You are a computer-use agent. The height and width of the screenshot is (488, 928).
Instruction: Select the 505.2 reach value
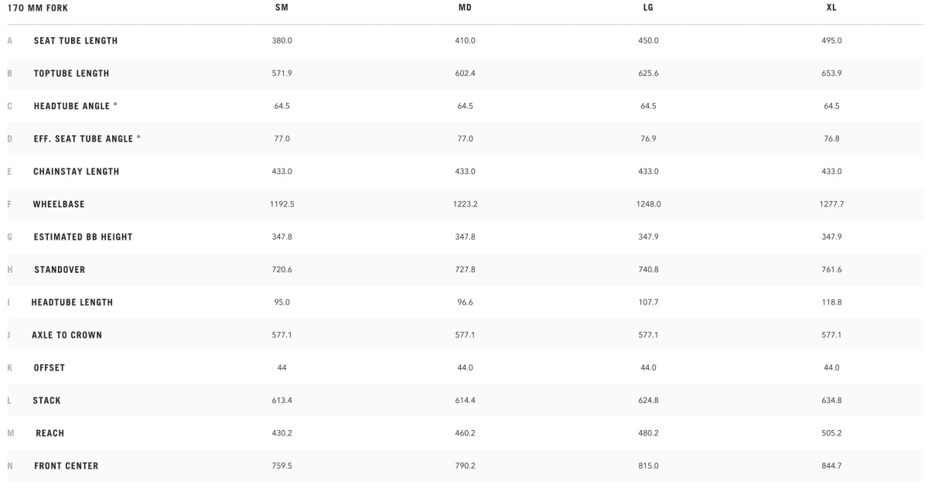[x=831, y=433]
